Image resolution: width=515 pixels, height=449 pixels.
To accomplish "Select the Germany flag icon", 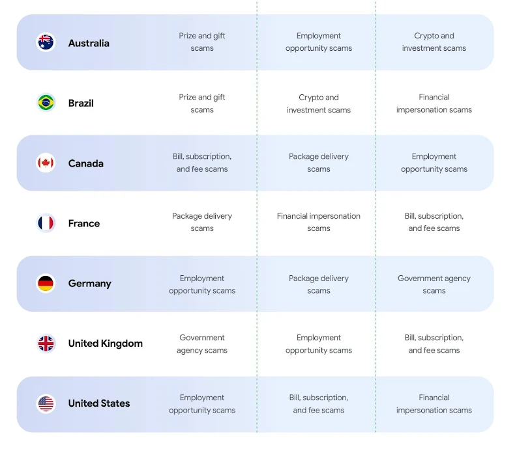I will (46, 284).
